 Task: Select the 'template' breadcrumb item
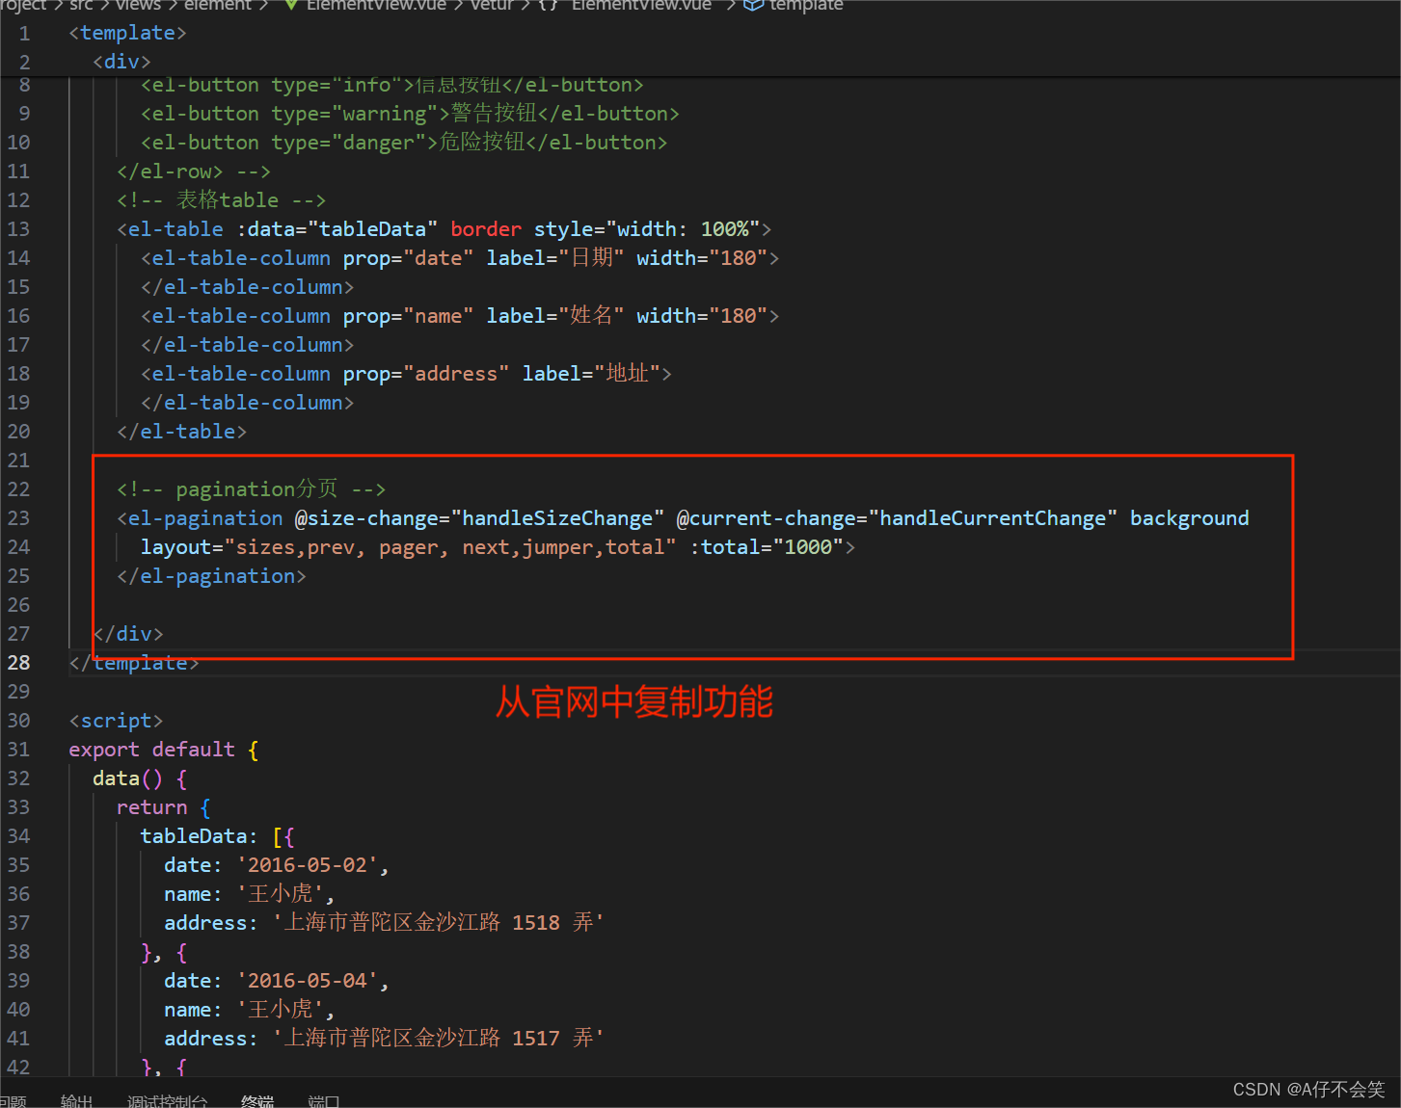[x=806, y=5]
